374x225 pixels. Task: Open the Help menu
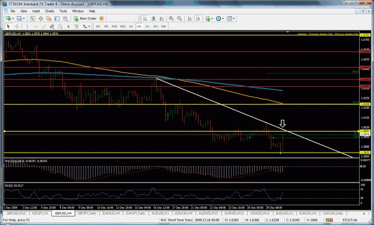click(x=92, y=11)
